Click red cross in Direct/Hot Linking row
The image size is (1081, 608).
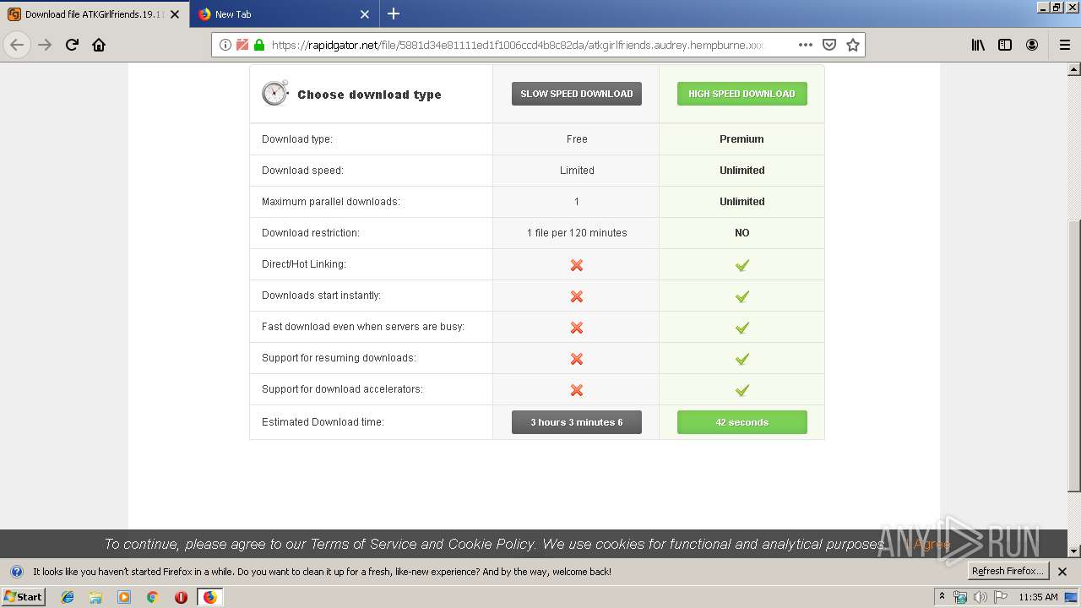click(x=577, y=265)
